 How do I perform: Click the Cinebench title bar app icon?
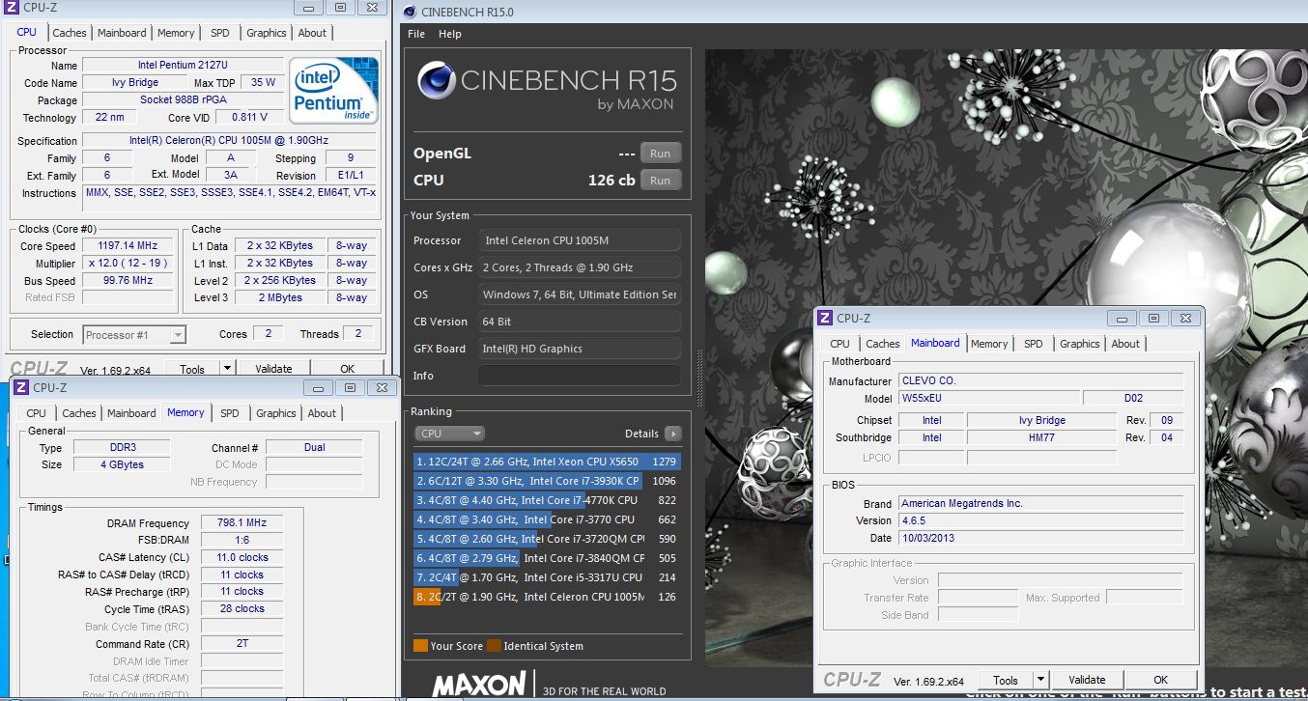point(409,12)
